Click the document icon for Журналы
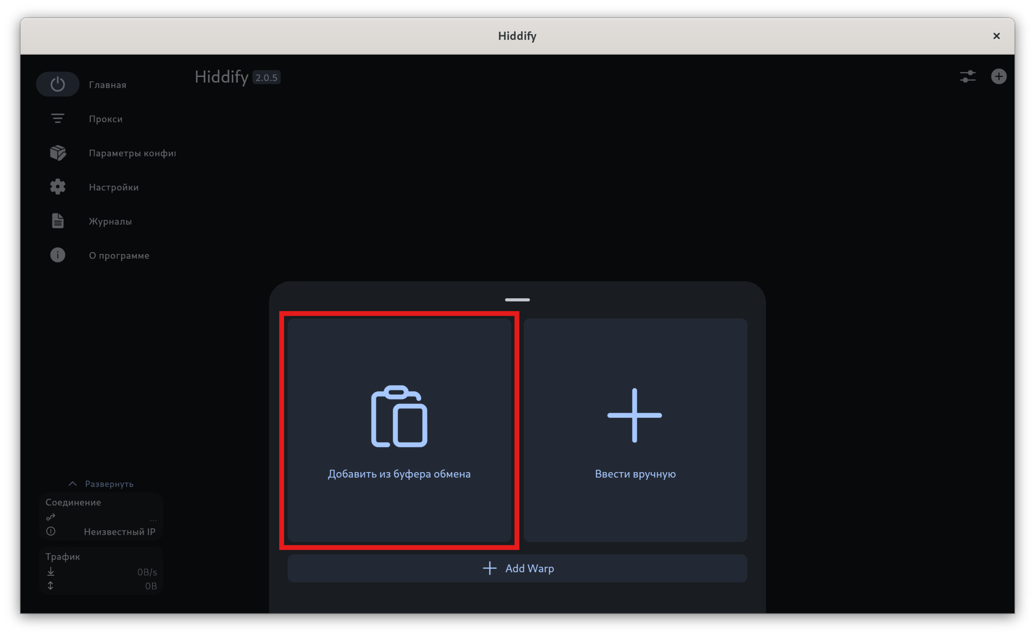This screenshot has height=635, width=1034. click(57, 221)
